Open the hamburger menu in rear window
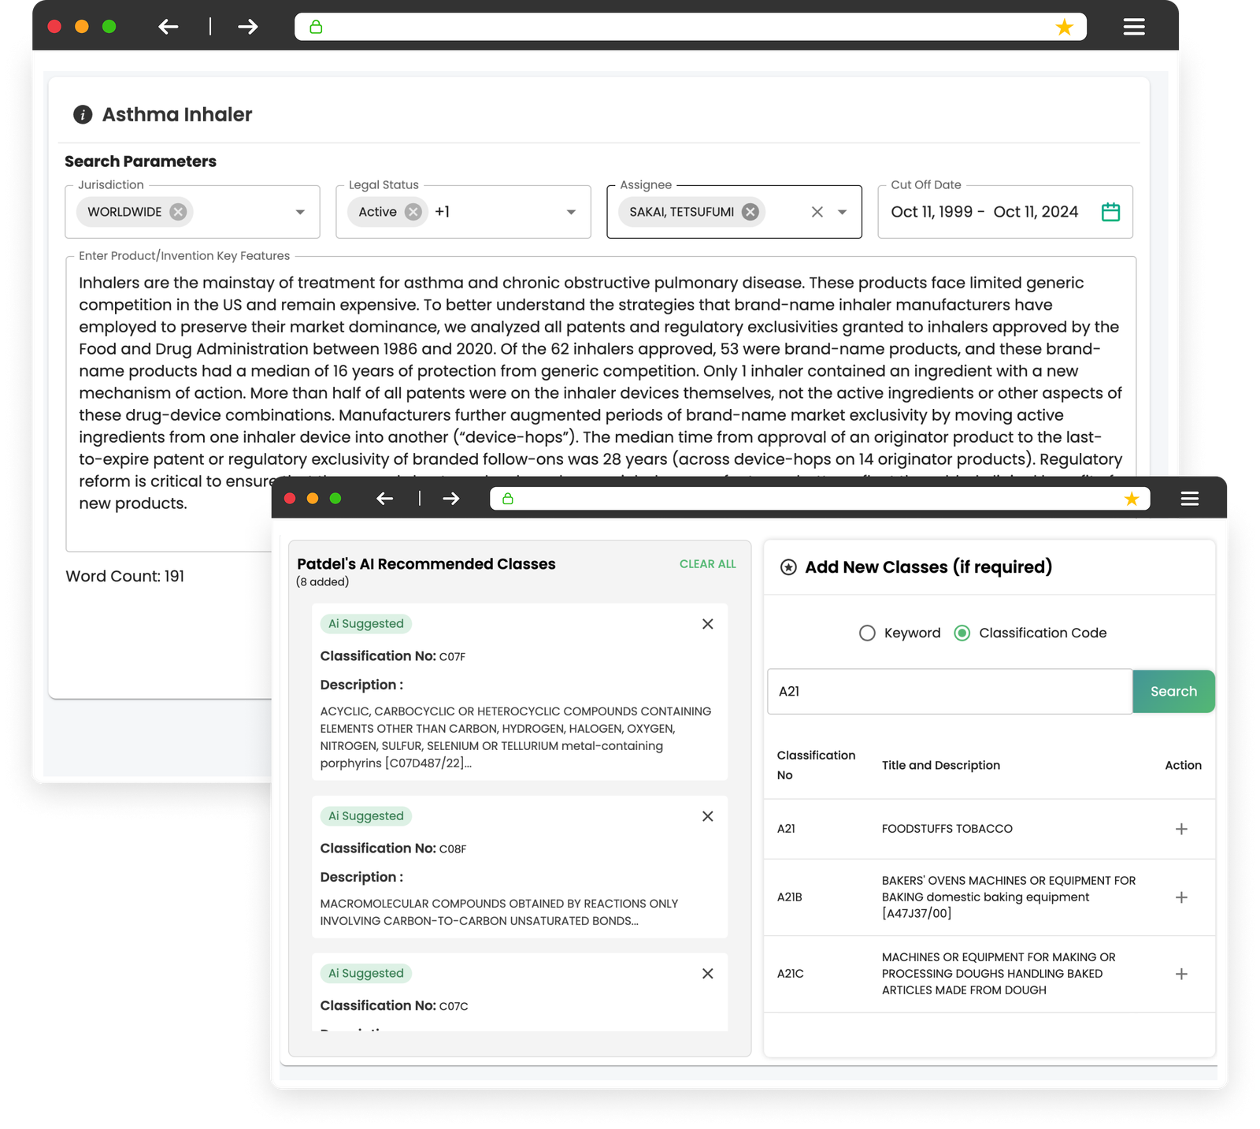The height and width of the screenshot is (1129, 1260). click(x=1134, y=27)
